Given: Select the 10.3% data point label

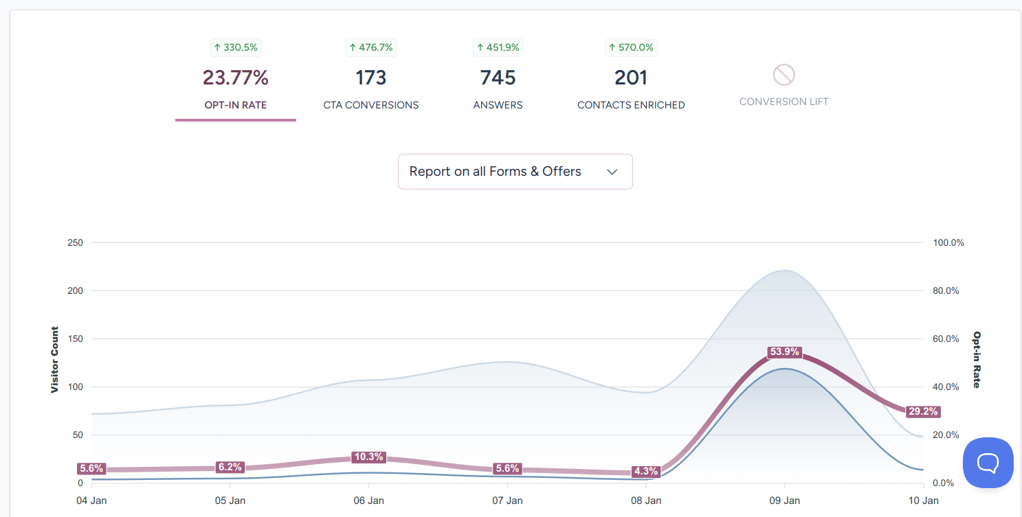Looking at the screenshot, I should 368,457.
